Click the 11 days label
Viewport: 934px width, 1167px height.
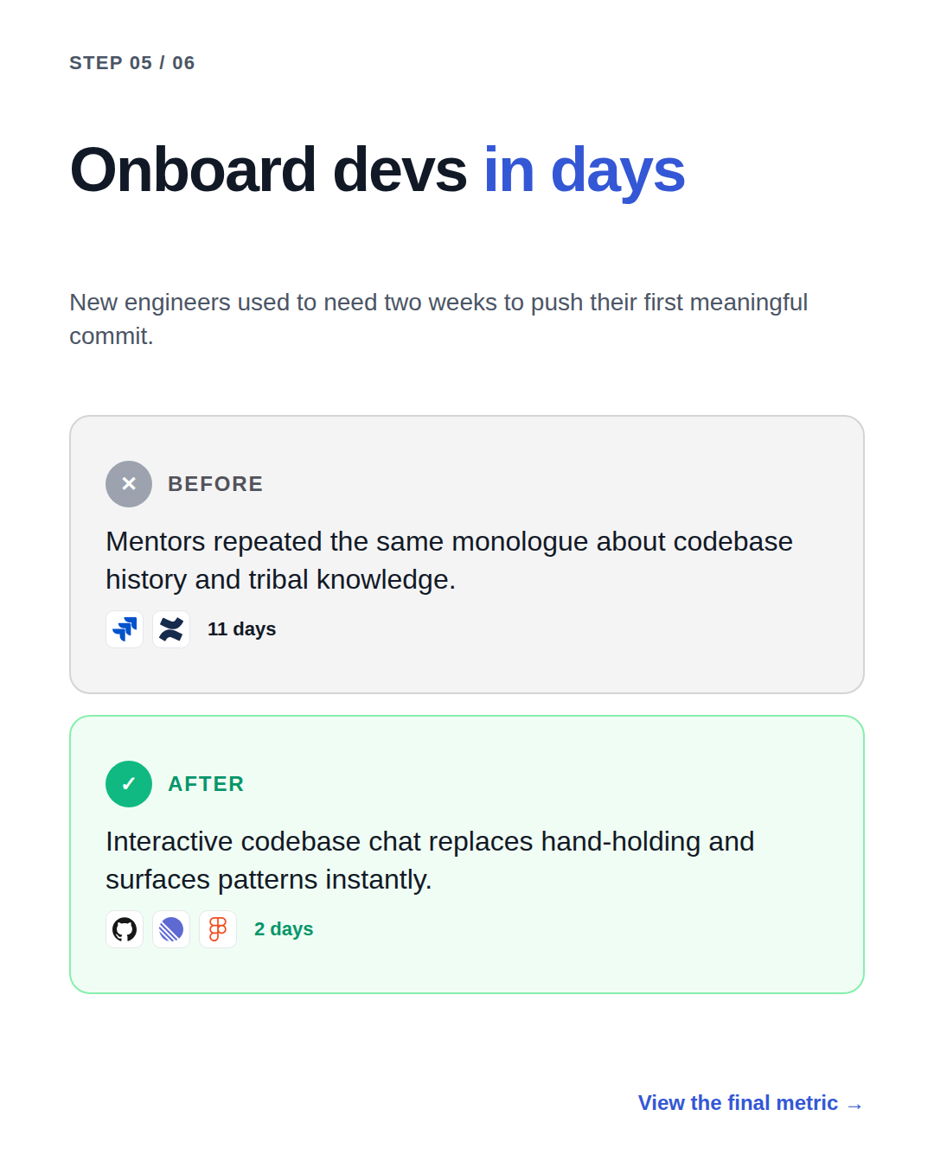[x=241, y=629]
